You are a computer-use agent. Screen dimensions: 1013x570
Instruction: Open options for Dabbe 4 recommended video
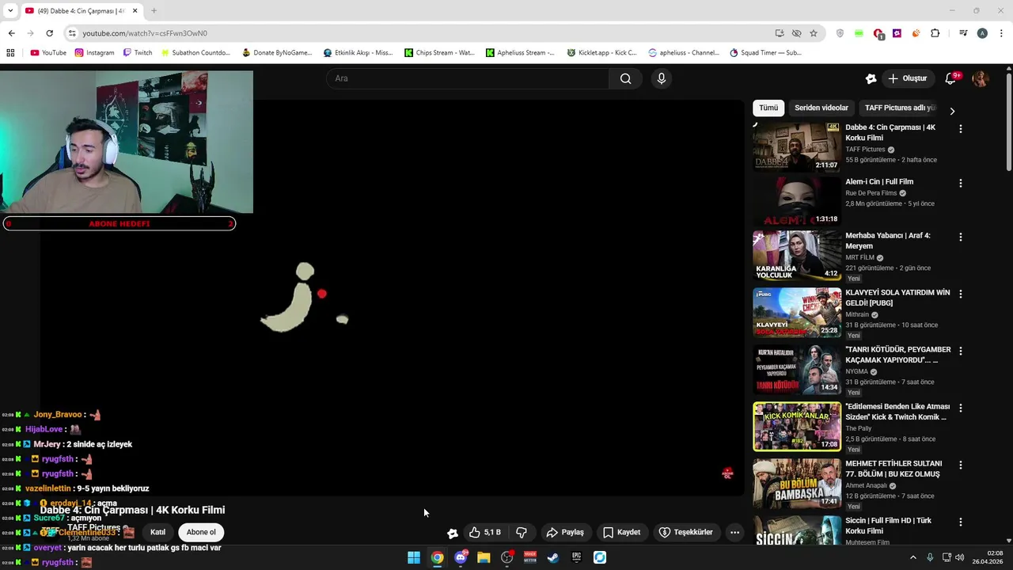[x=961, y=128]
